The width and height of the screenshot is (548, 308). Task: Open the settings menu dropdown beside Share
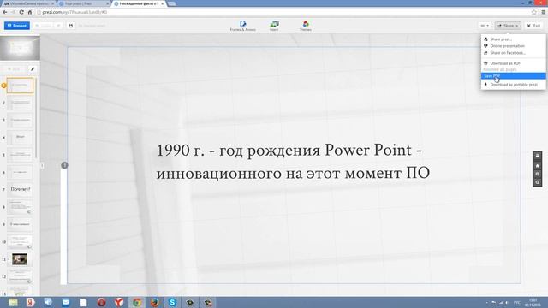(x=485, y=26)
